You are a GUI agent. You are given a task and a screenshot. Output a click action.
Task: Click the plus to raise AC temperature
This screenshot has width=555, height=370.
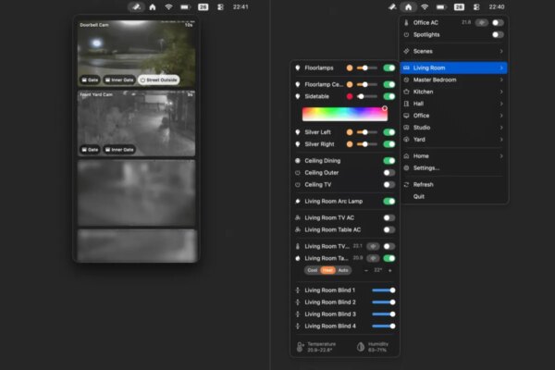[x=389, y=270]
